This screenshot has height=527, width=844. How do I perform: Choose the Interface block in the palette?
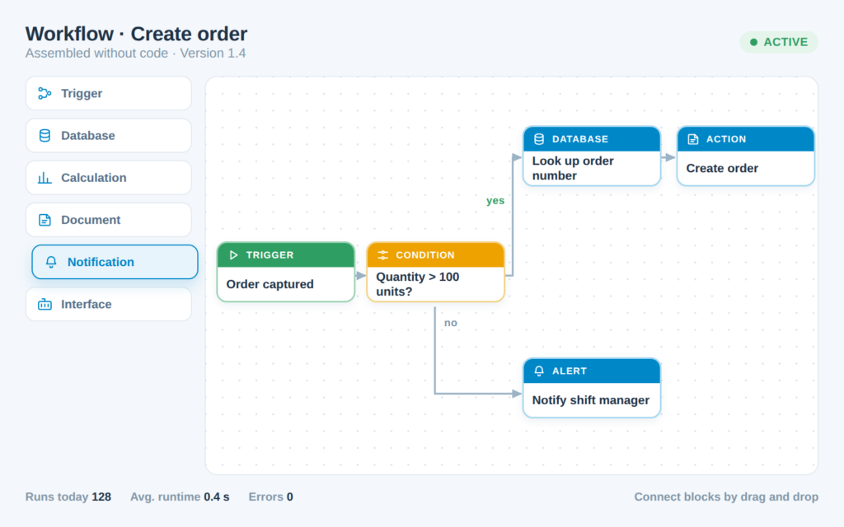point(109,305)
